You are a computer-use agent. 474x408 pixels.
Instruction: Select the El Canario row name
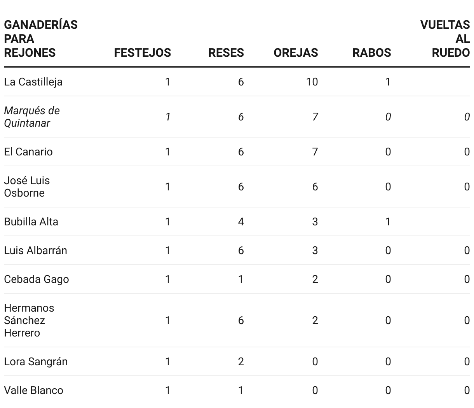point(28,152)
